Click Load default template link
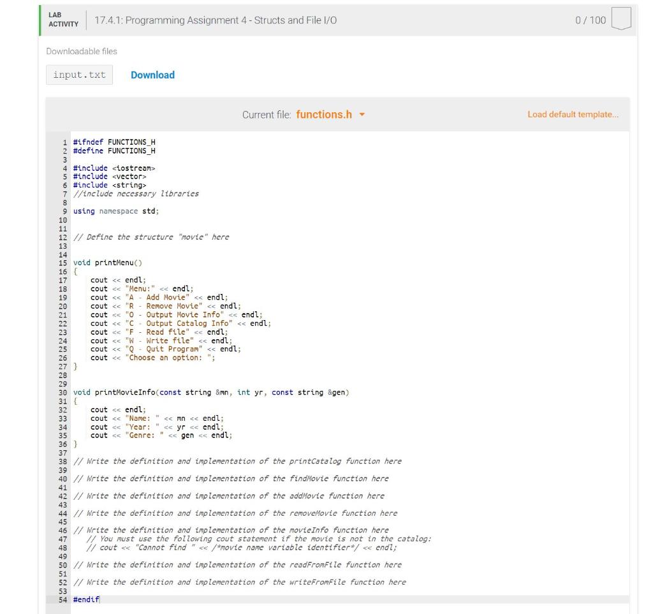The image size is (653, 614). (573, 115)
